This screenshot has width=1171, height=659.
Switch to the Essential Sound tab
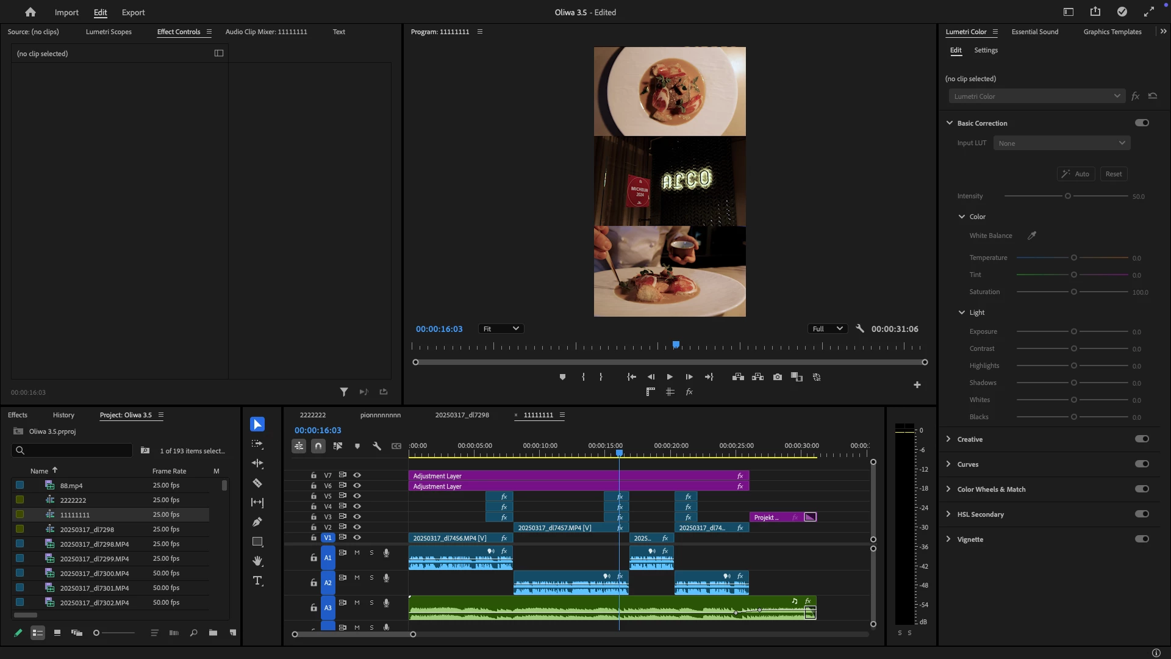tap(1034, 32)
